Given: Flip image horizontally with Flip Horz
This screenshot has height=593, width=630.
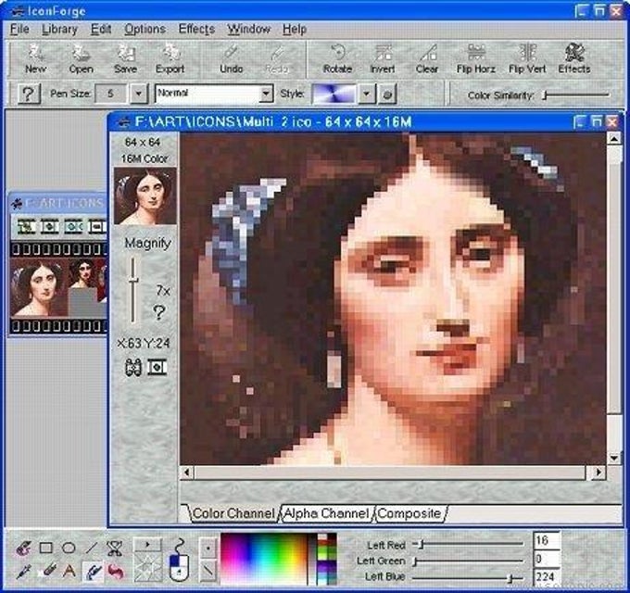Looking at the screenshot, I should pos(475,59).
